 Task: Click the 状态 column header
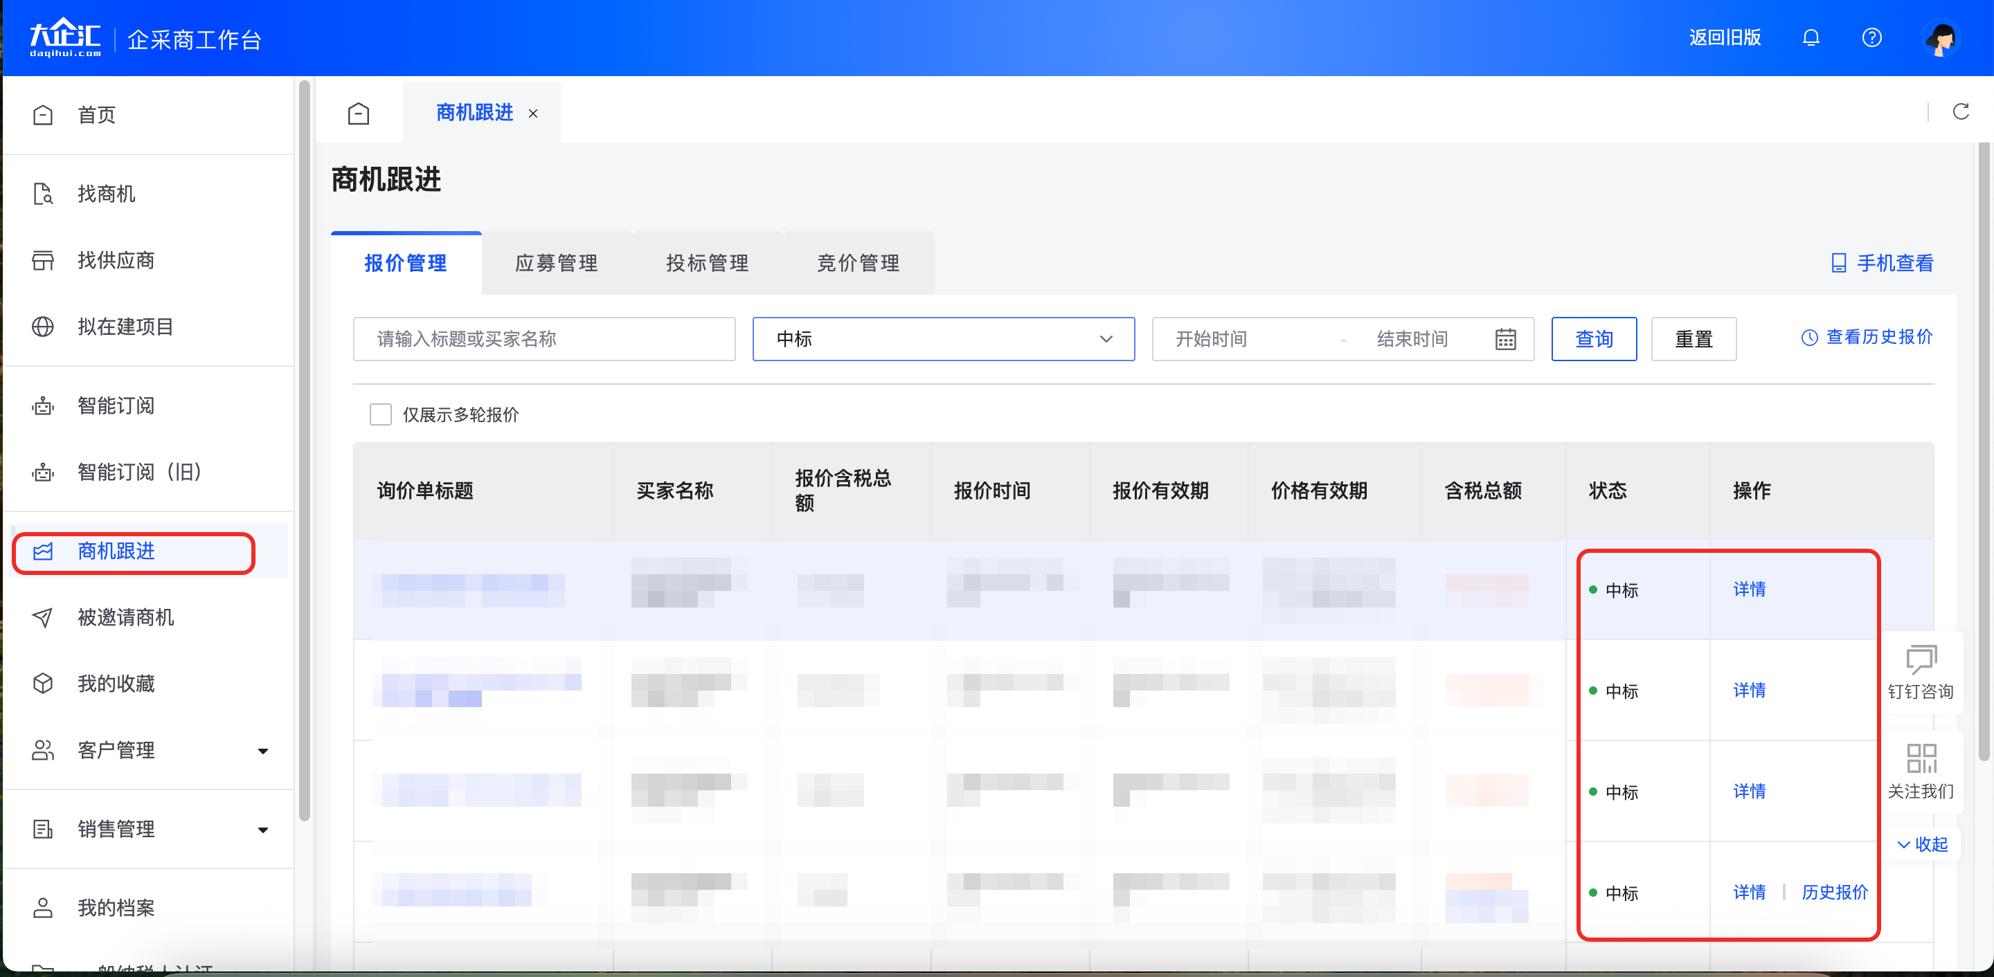click(1608, 491)
